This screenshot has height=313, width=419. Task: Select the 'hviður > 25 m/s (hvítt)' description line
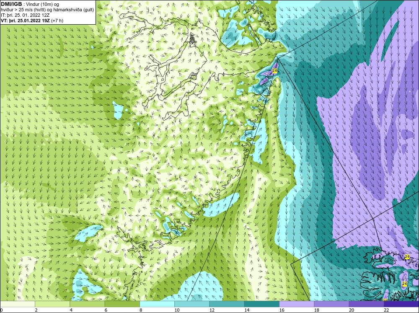click(x=23, y=10)
